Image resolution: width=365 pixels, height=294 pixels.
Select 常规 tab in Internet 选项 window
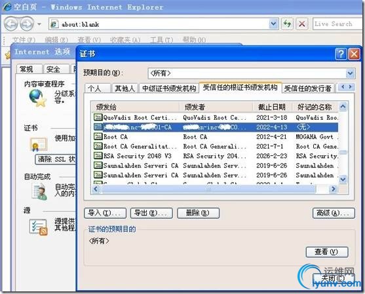(29, 69)
